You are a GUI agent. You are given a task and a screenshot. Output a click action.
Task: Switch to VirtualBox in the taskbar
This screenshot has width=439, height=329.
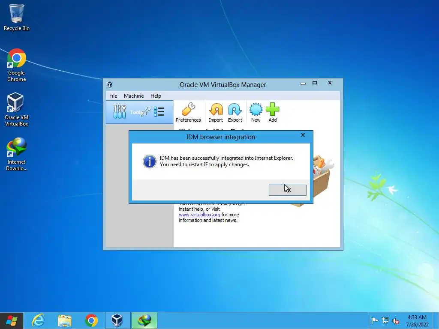click(x=117, y=320)
